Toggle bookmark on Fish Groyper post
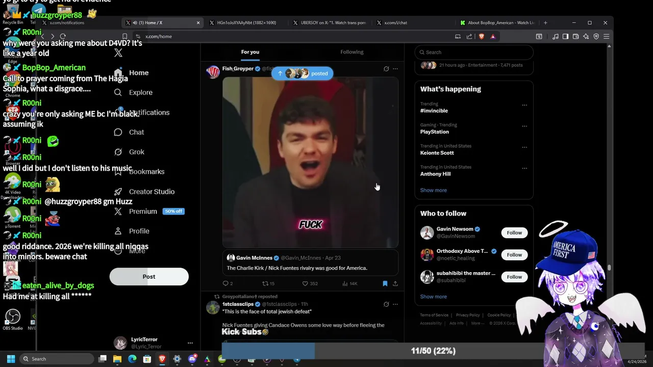This screenshot has height=367, width=653. coord(385,283)
